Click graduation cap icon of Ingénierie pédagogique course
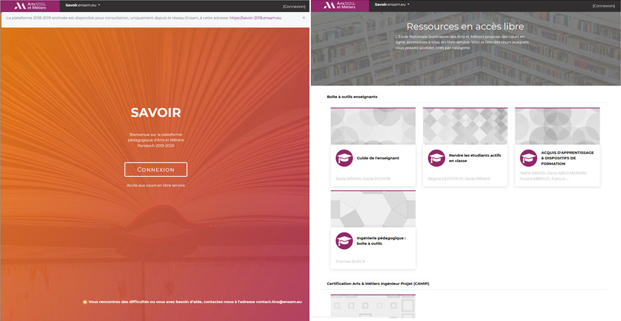The height and width of the screenshot is (321, 621). pyautogui.click(x=344, y=241)
